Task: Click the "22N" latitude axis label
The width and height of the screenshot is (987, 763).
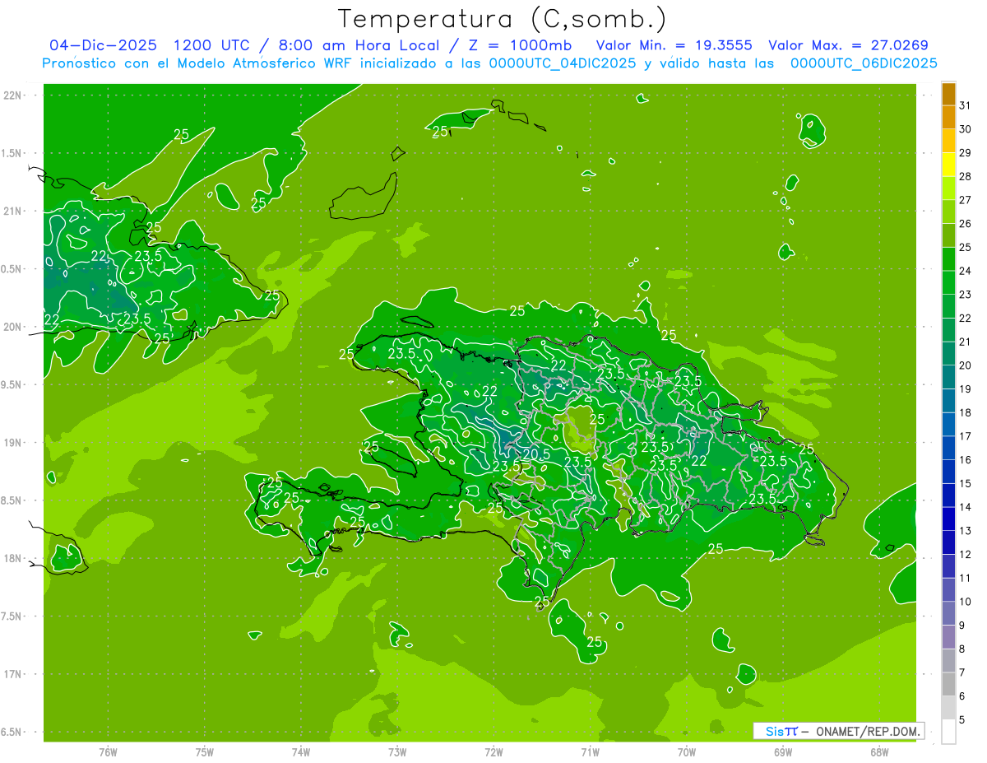Action: click(x=12, y=95)
